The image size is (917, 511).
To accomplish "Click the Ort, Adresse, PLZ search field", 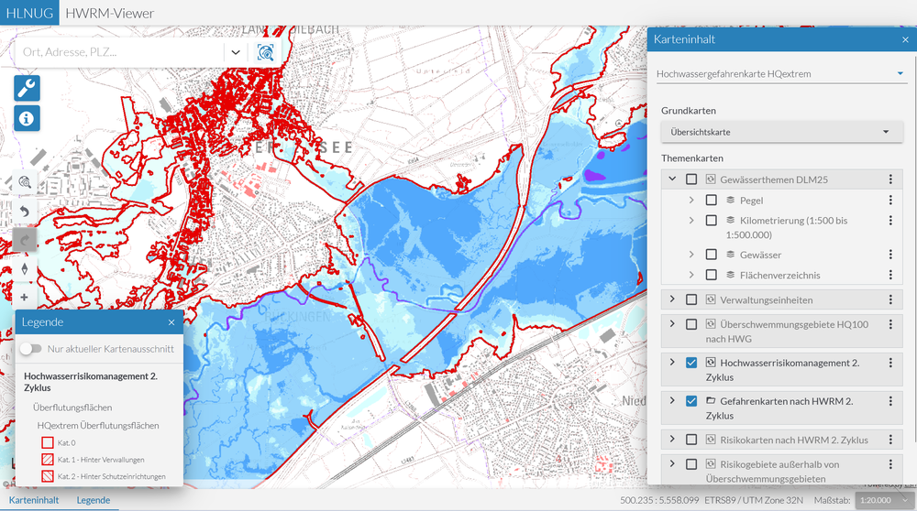I will coord(119,52).
